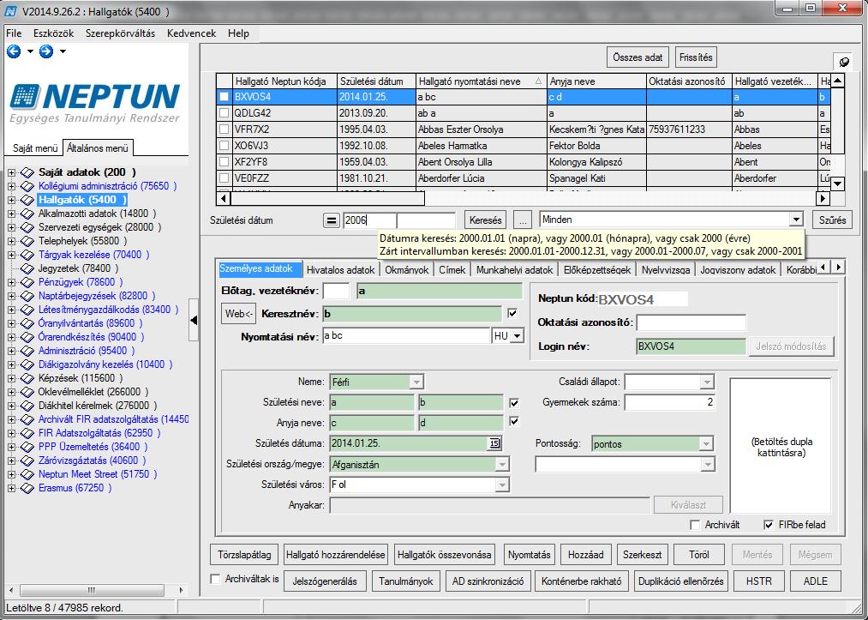Screen dimensions: 868x620
Task: Click the equals operator button by Születési dátum
Action: click(331, 220)
